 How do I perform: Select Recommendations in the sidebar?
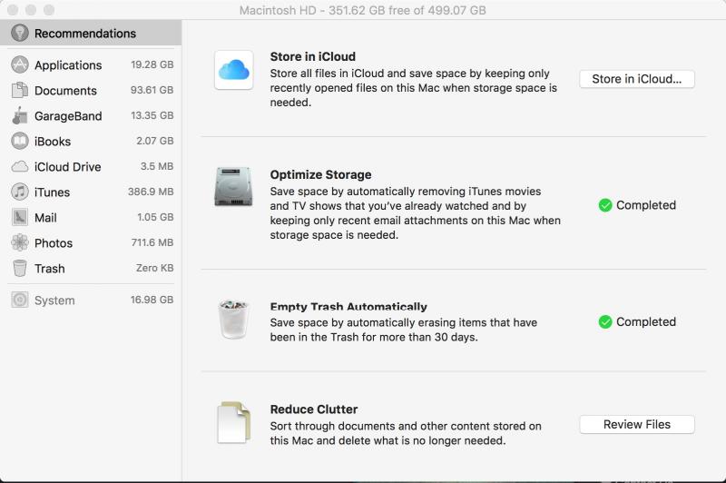pyautogui.click(x=91, y=33)
